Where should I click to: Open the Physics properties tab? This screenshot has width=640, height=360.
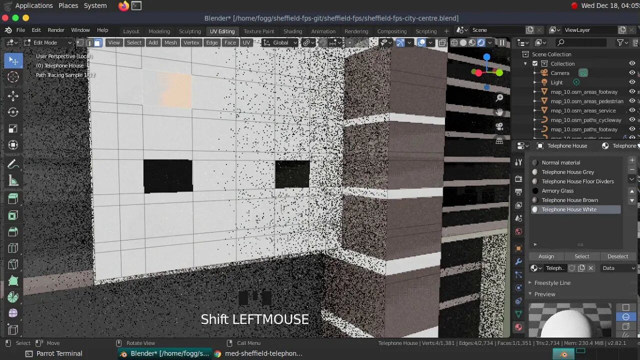(x=518, y=288)
